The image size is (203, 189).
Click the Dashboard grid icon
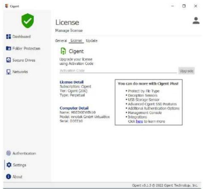(x=8, y=37)
